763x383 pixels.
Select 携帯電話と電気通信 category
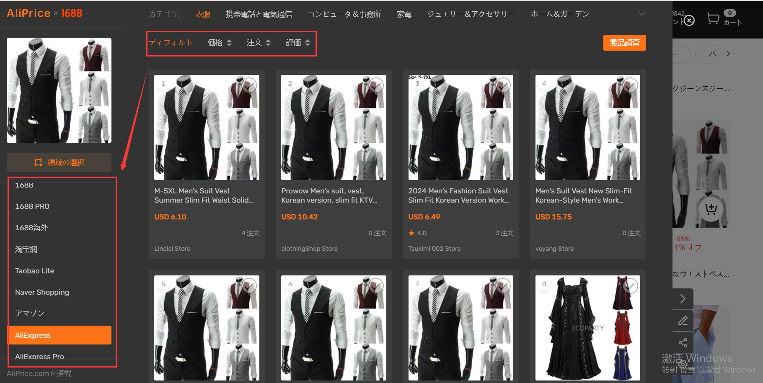pos(259,14)
